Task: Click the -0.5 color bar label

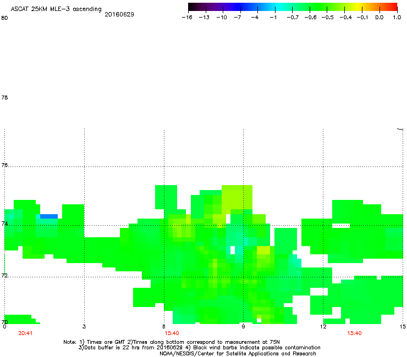Action: (x=328, y=18)
